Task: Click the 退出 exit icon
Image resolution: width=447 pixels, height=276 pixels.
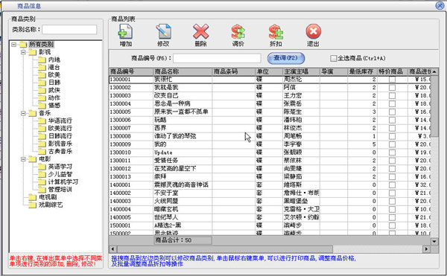Action: (x=314, y=31)
